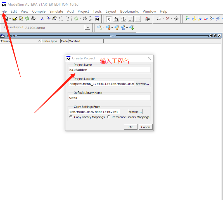
Task: Click OK in Create Project dialog
Action: (131, 127)
